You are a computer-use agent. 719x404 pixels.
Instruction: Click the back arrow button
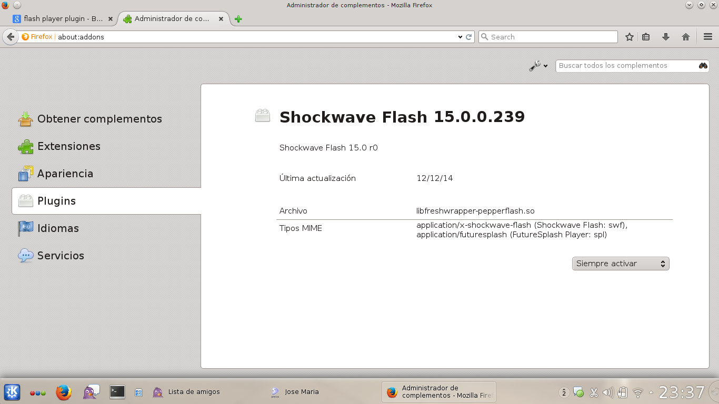coord(11,37)
